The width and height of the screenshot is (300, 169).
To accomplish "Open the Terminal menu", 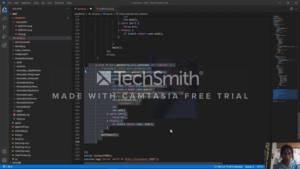I will point(59,3).
